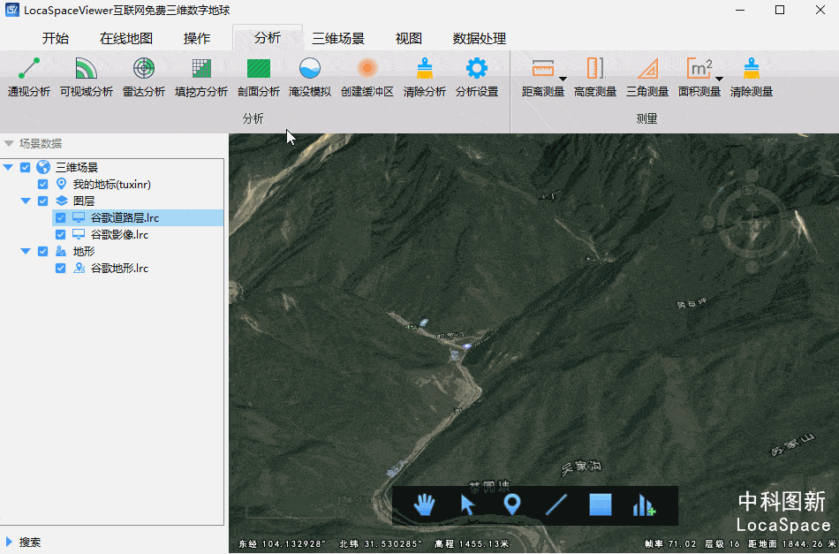Switch to the 在线地图 tab
Image resolution: width=839 pixels, height=554 pixels.
coord(126,38)
